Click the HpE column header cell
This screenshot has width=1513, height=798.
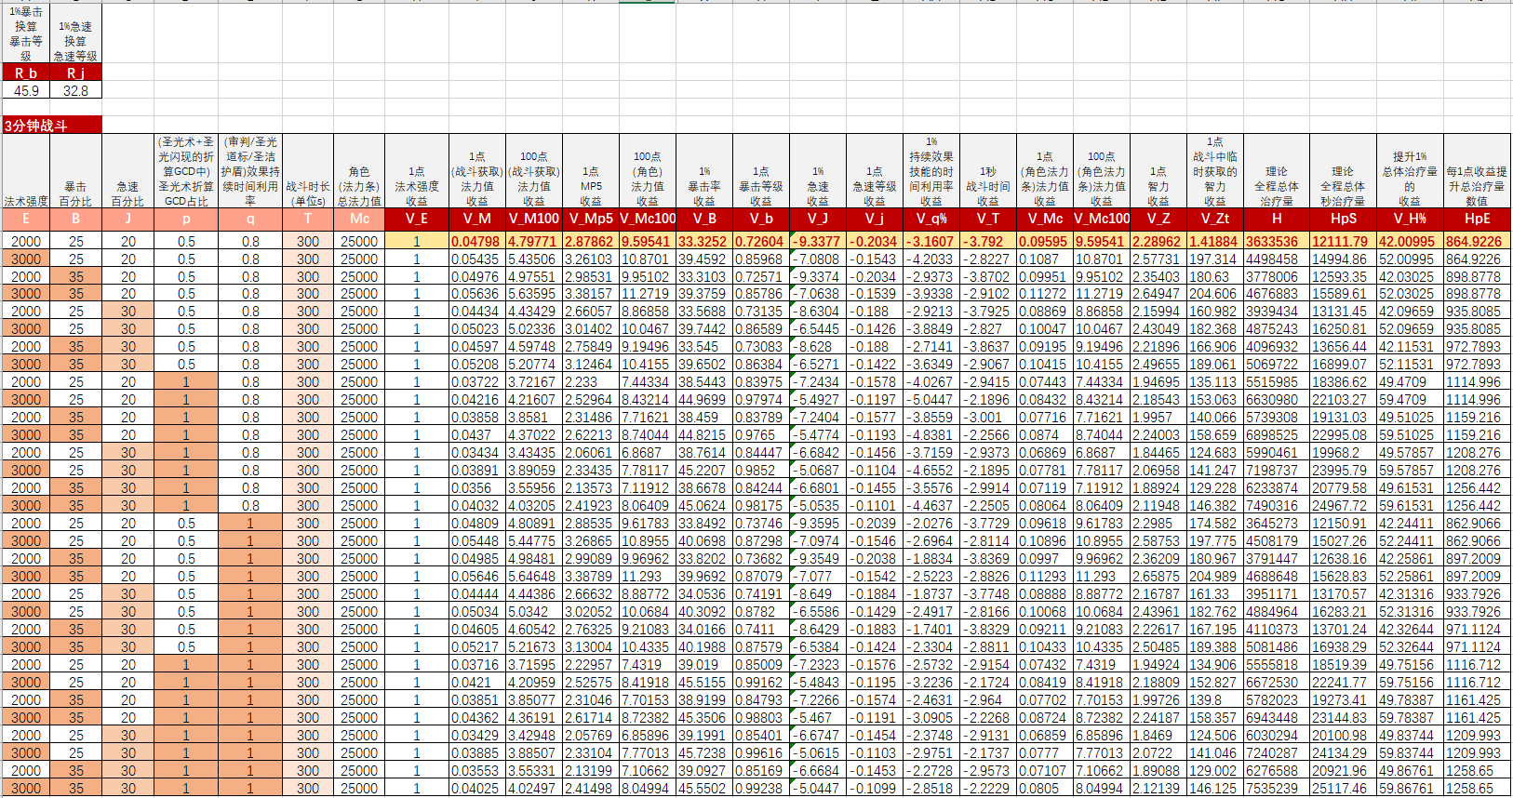[x=1477, y=219]
